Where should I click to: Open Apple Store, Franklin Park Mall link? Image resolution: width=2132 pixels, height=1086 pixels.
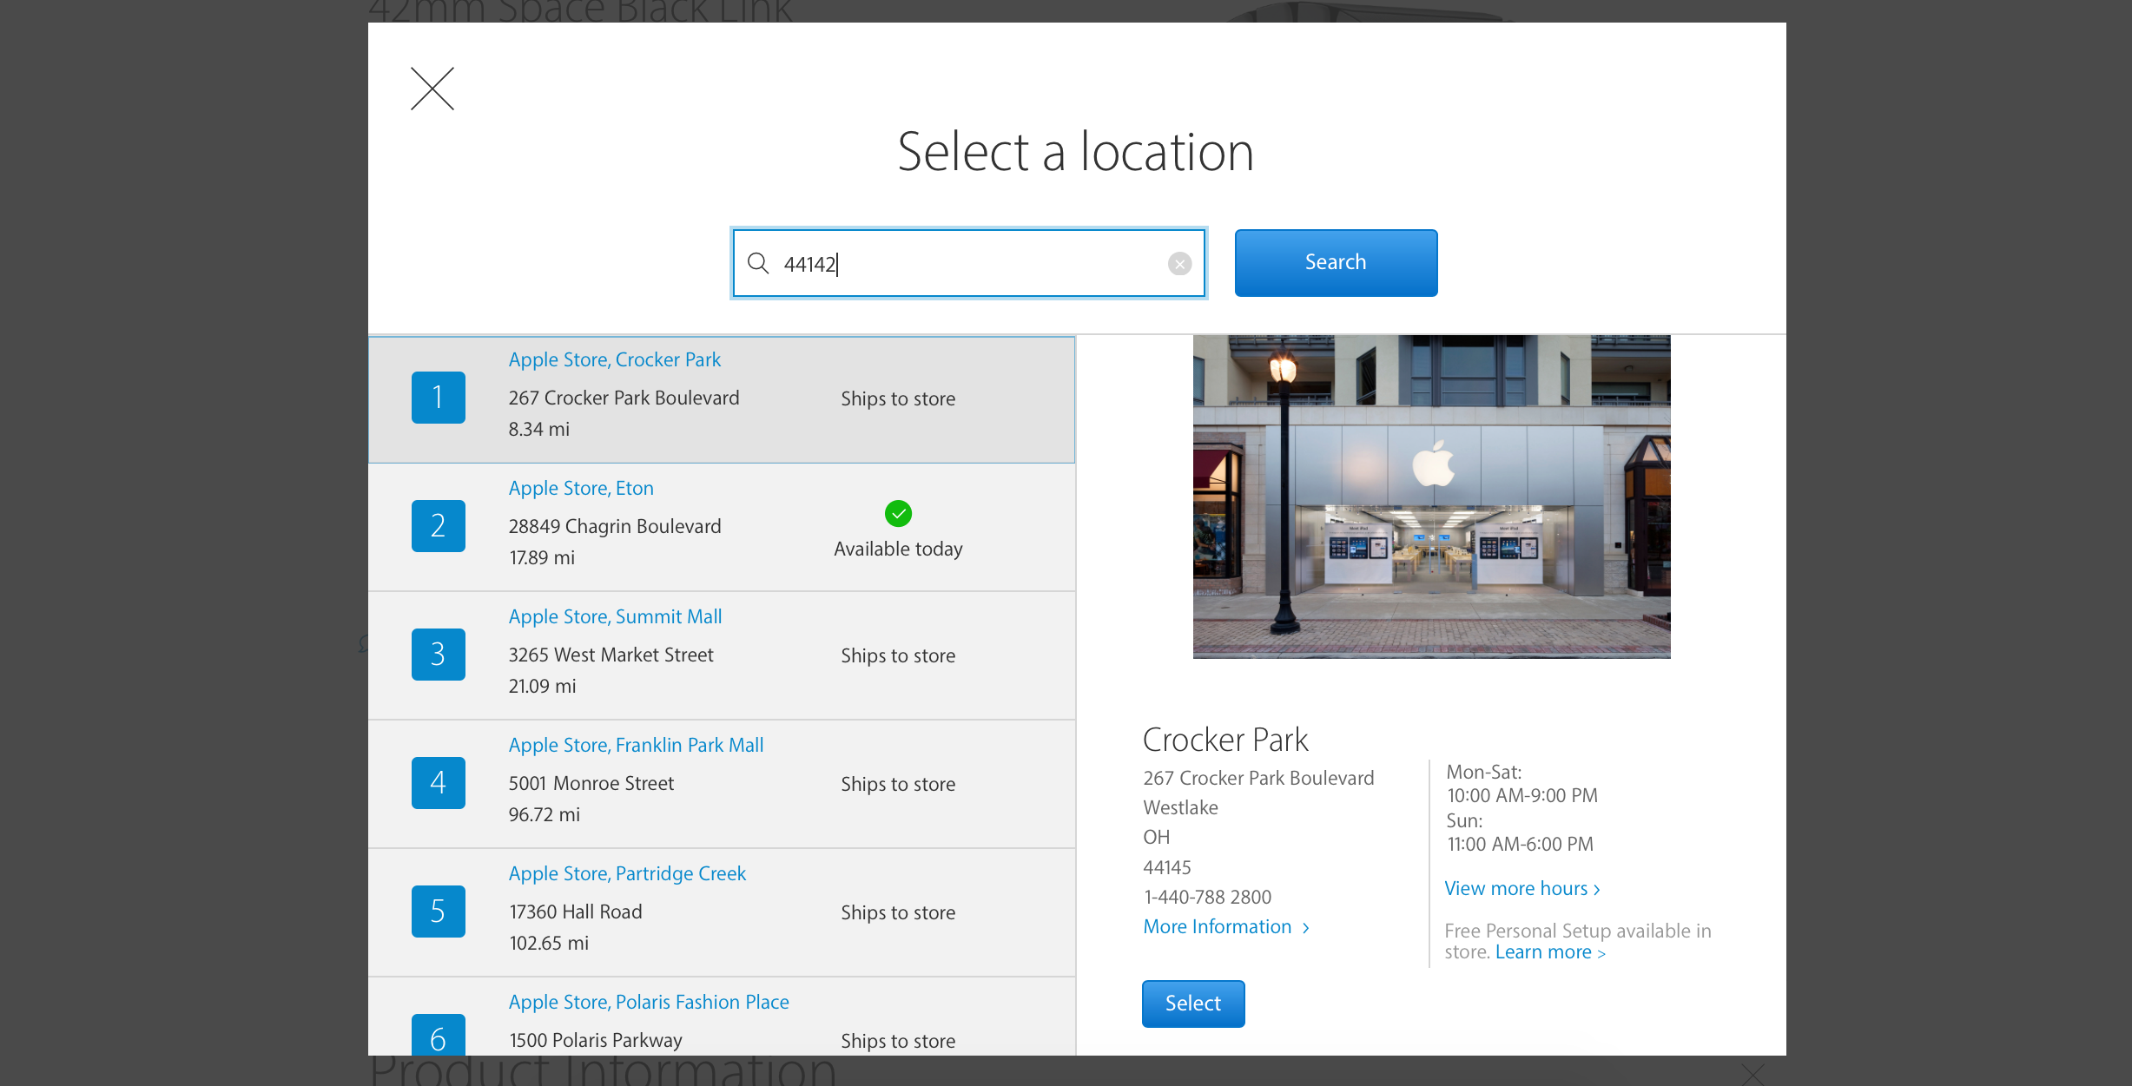click(636, 745)
